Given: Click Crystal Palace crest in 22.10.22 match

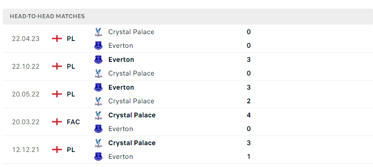Looking at the screenshot, I should point(98,73).
